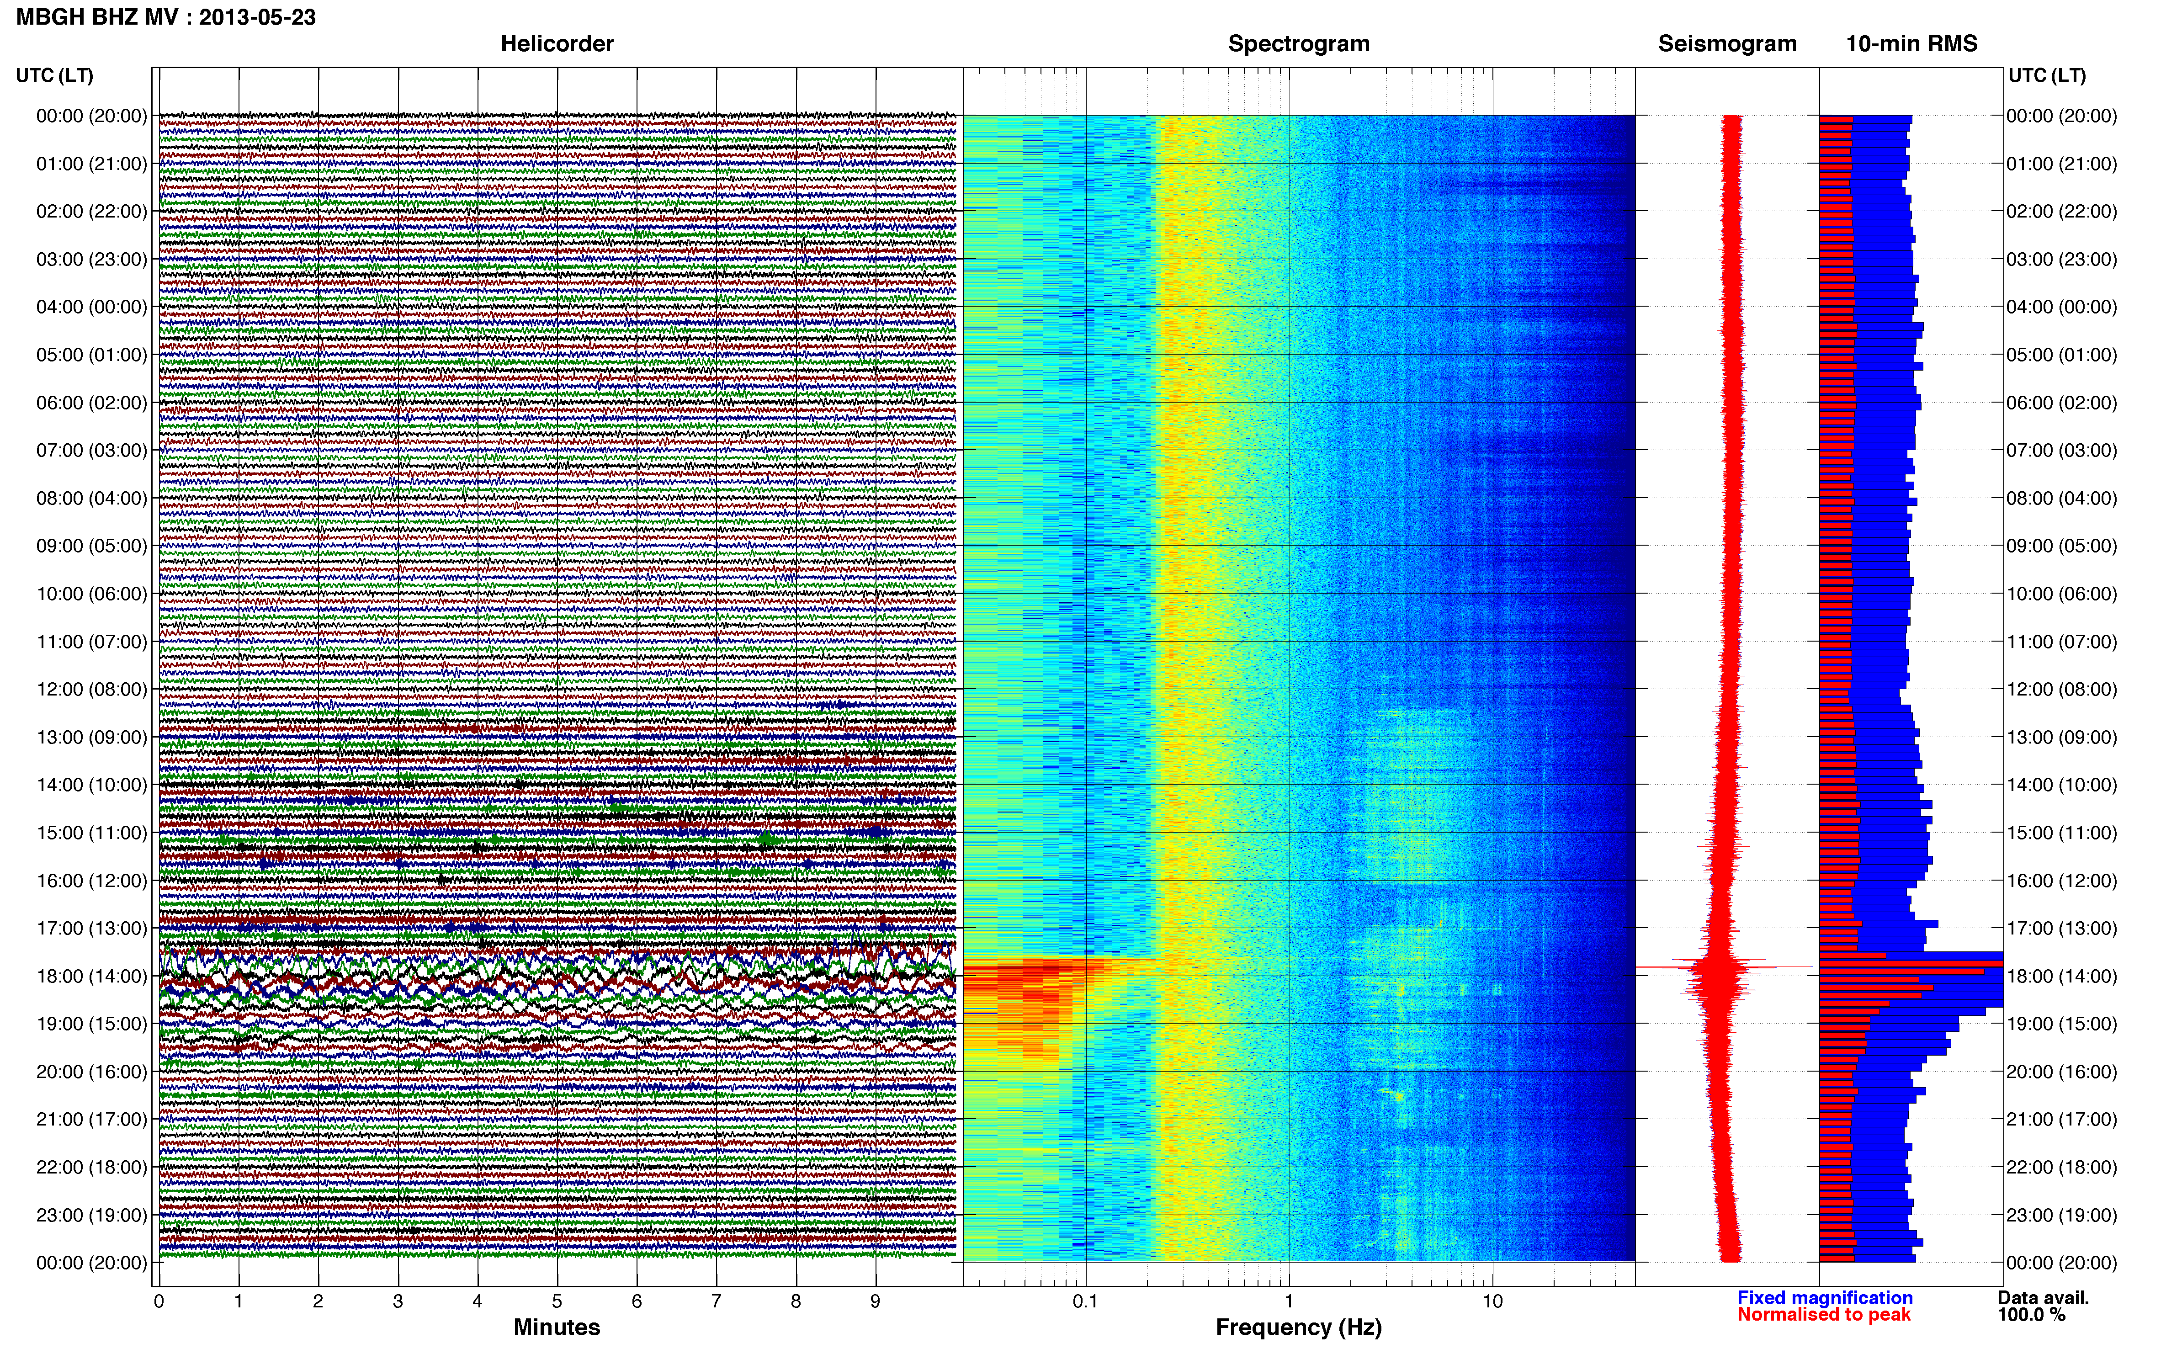Click the left '19:00 (15:00)' time label

tap(91, 1024)
